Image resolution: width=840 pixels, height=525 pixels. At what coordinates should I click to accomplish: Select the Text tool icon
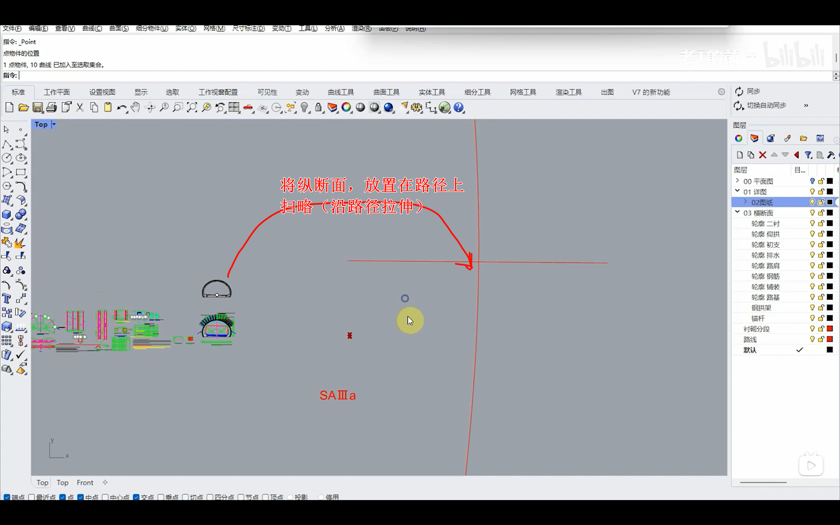coord(7,299)
